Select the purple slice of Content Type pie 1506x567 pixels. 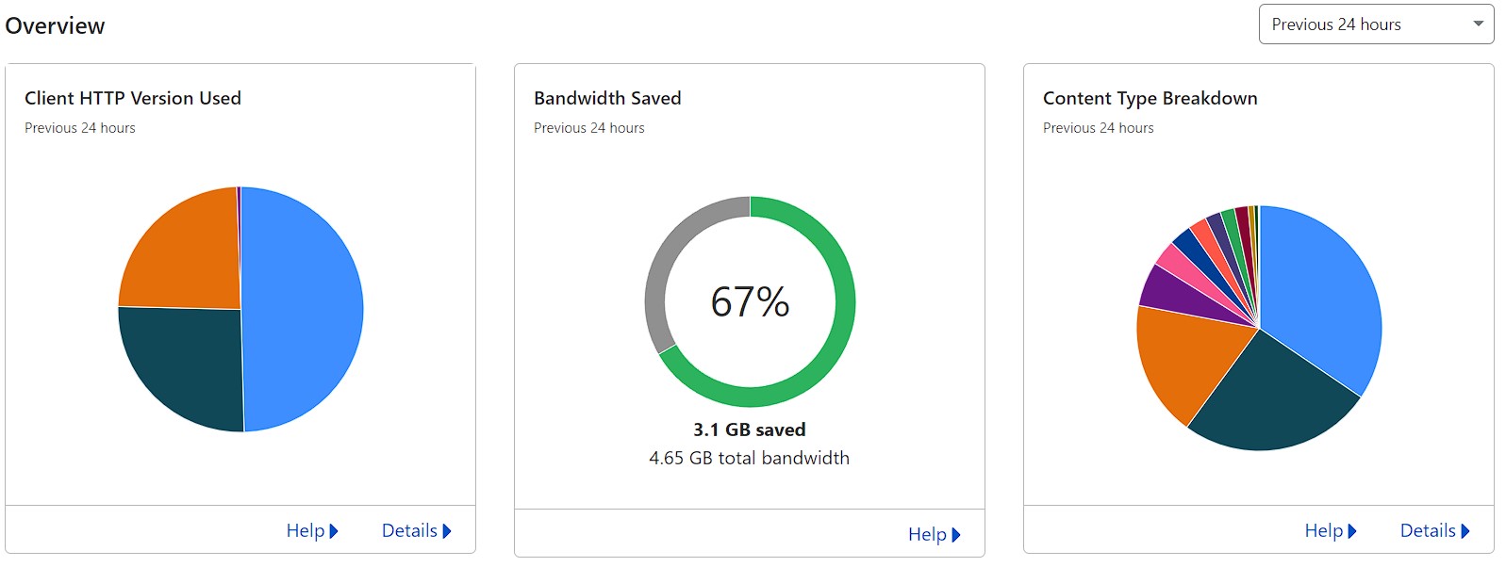click(x=1169, y=295)
